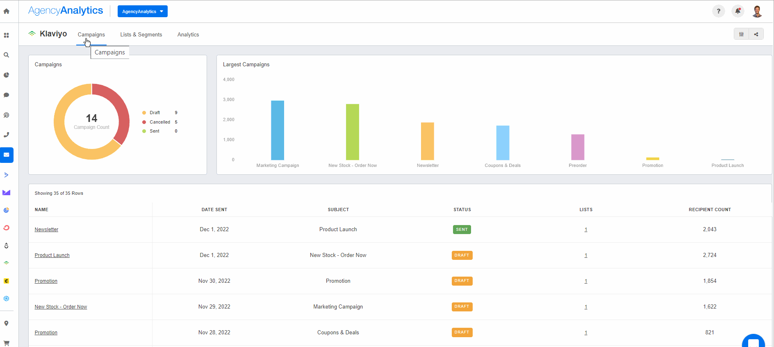Open the New Stock - Order Now link
This screenshot has height=347, width=774.
pos(61,307)
